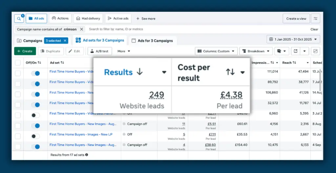Open the charts view icon
Image resolution: width=336 pixels, height=173 pixels.
(x=315, y=51)
